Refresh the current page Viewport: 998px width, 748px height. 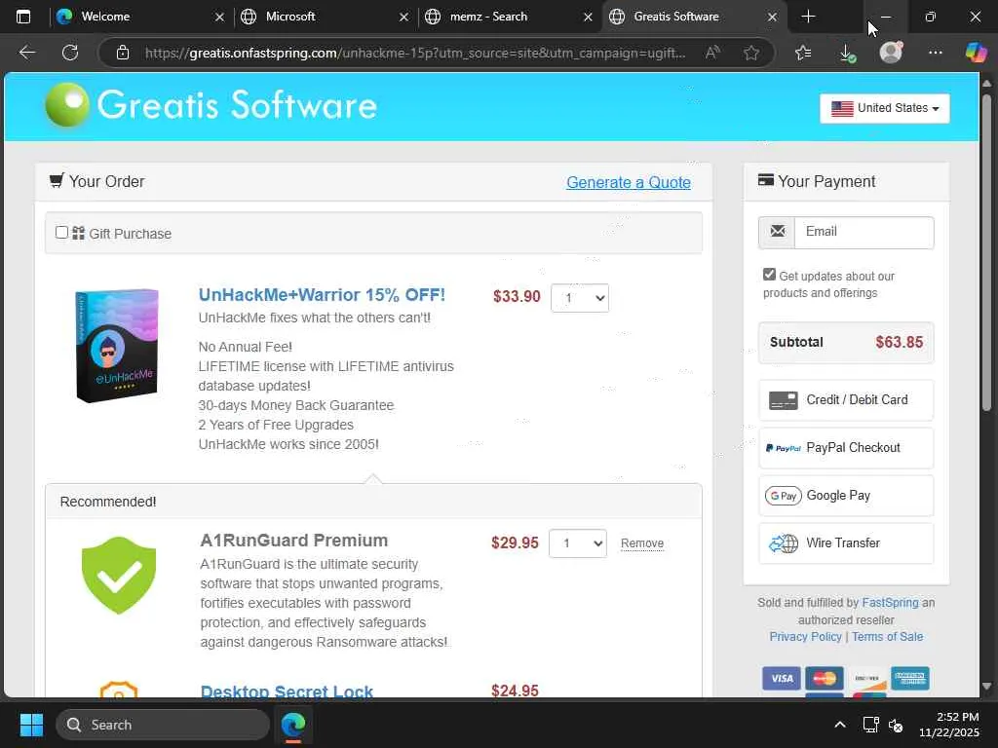tap(70, 53)
